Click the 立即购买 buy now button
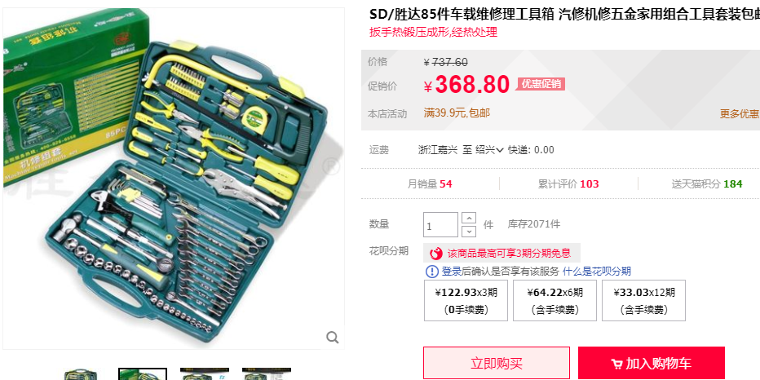 [x=497, y=363]
